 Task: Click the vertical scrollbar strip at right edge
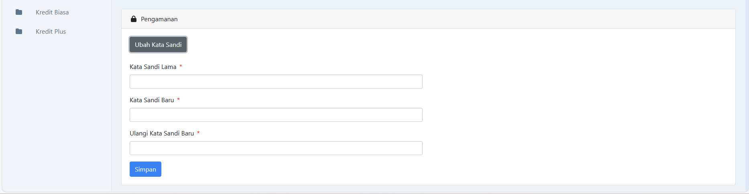(x=747, y=96)
